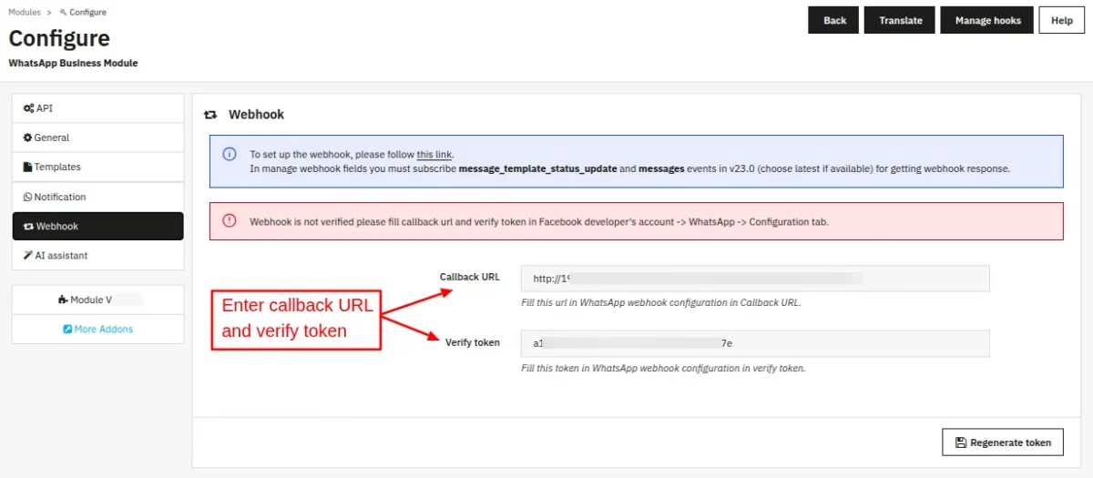Click the bold message_template_status_update text
The width and height of the screenshot is (1093, 478).
point(538,169)
